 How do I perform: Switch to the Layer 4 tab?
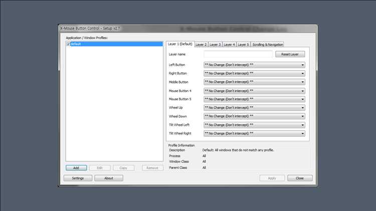[x=229, y=45]
